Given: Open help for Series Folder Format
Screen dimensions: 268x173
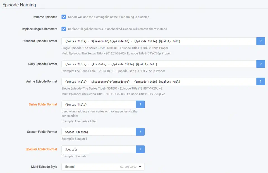Looking at the screenshot, I should (x=140, y=104).
